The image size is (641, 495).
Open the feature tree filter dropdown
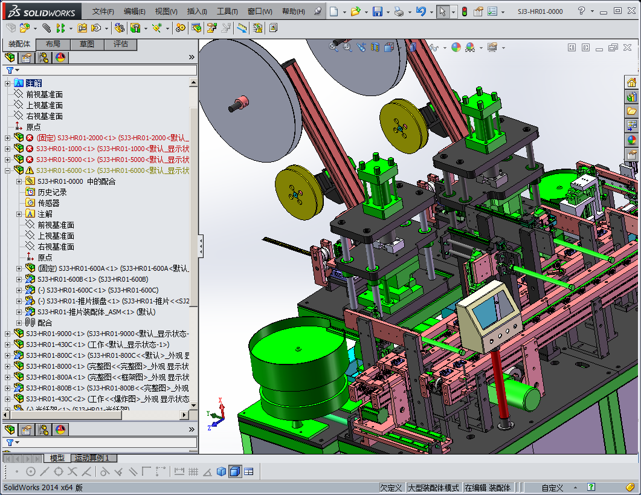(x=10, y=70)
